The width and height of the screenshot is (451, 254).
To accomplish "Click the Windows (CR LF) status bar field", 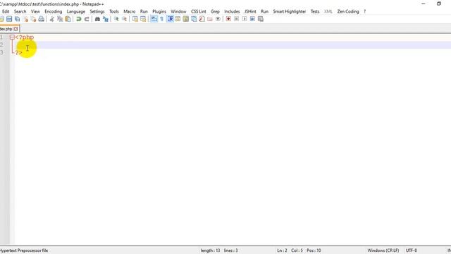I will click(x=383, y=250).
